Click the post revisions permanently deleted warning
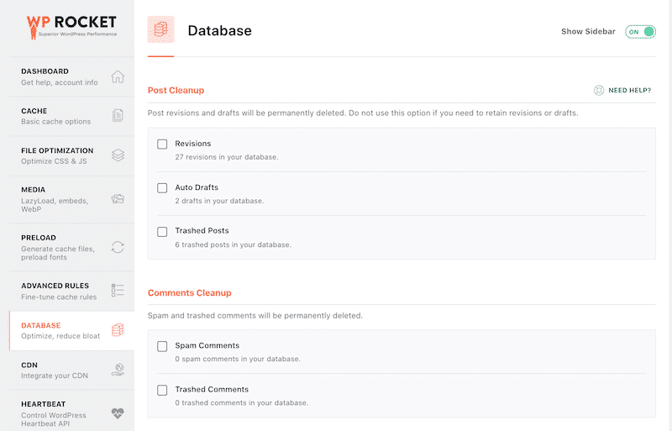The height and width of the screenshot is (431, 672). click(x=363, y=113)
